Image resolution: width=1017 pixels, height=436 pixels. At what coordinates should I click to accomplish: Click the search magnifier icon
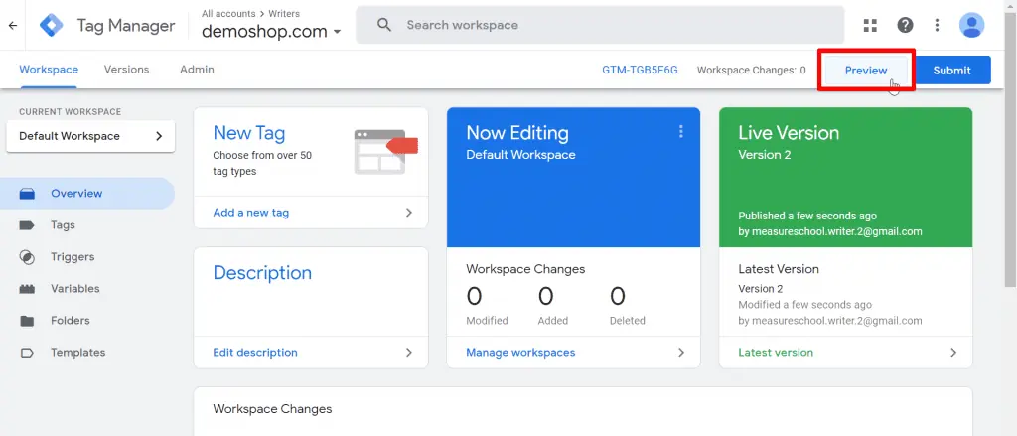[x=384, y=25]
